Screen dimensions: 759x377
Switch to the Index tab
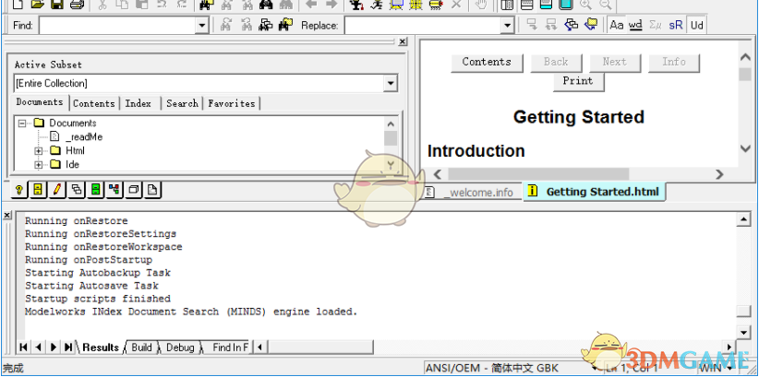[139, 103]
